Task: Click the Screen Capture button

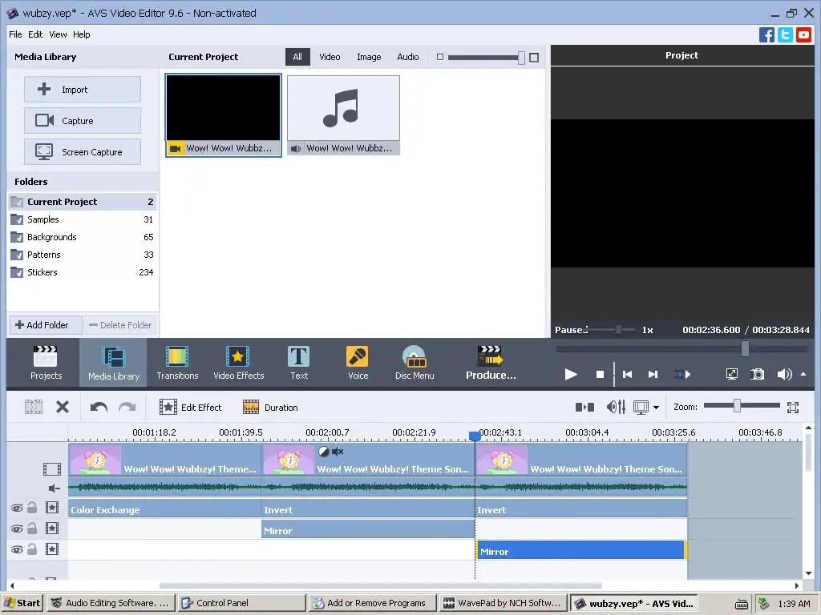Action: click(x=83, y=152)
